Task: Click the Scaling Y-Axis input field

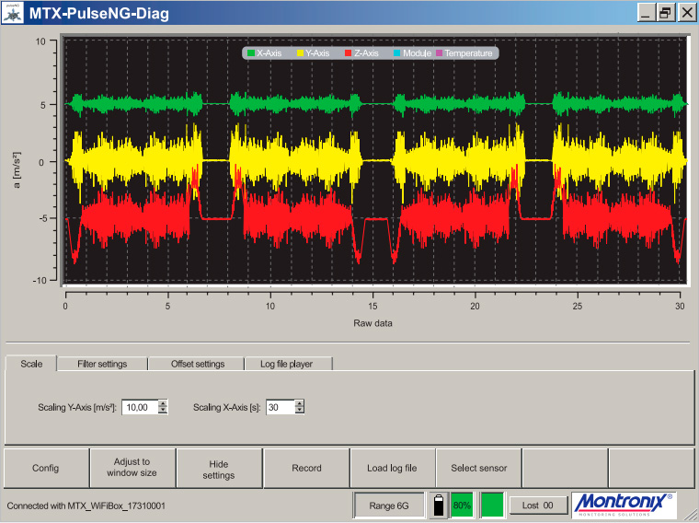Action: 139,407
